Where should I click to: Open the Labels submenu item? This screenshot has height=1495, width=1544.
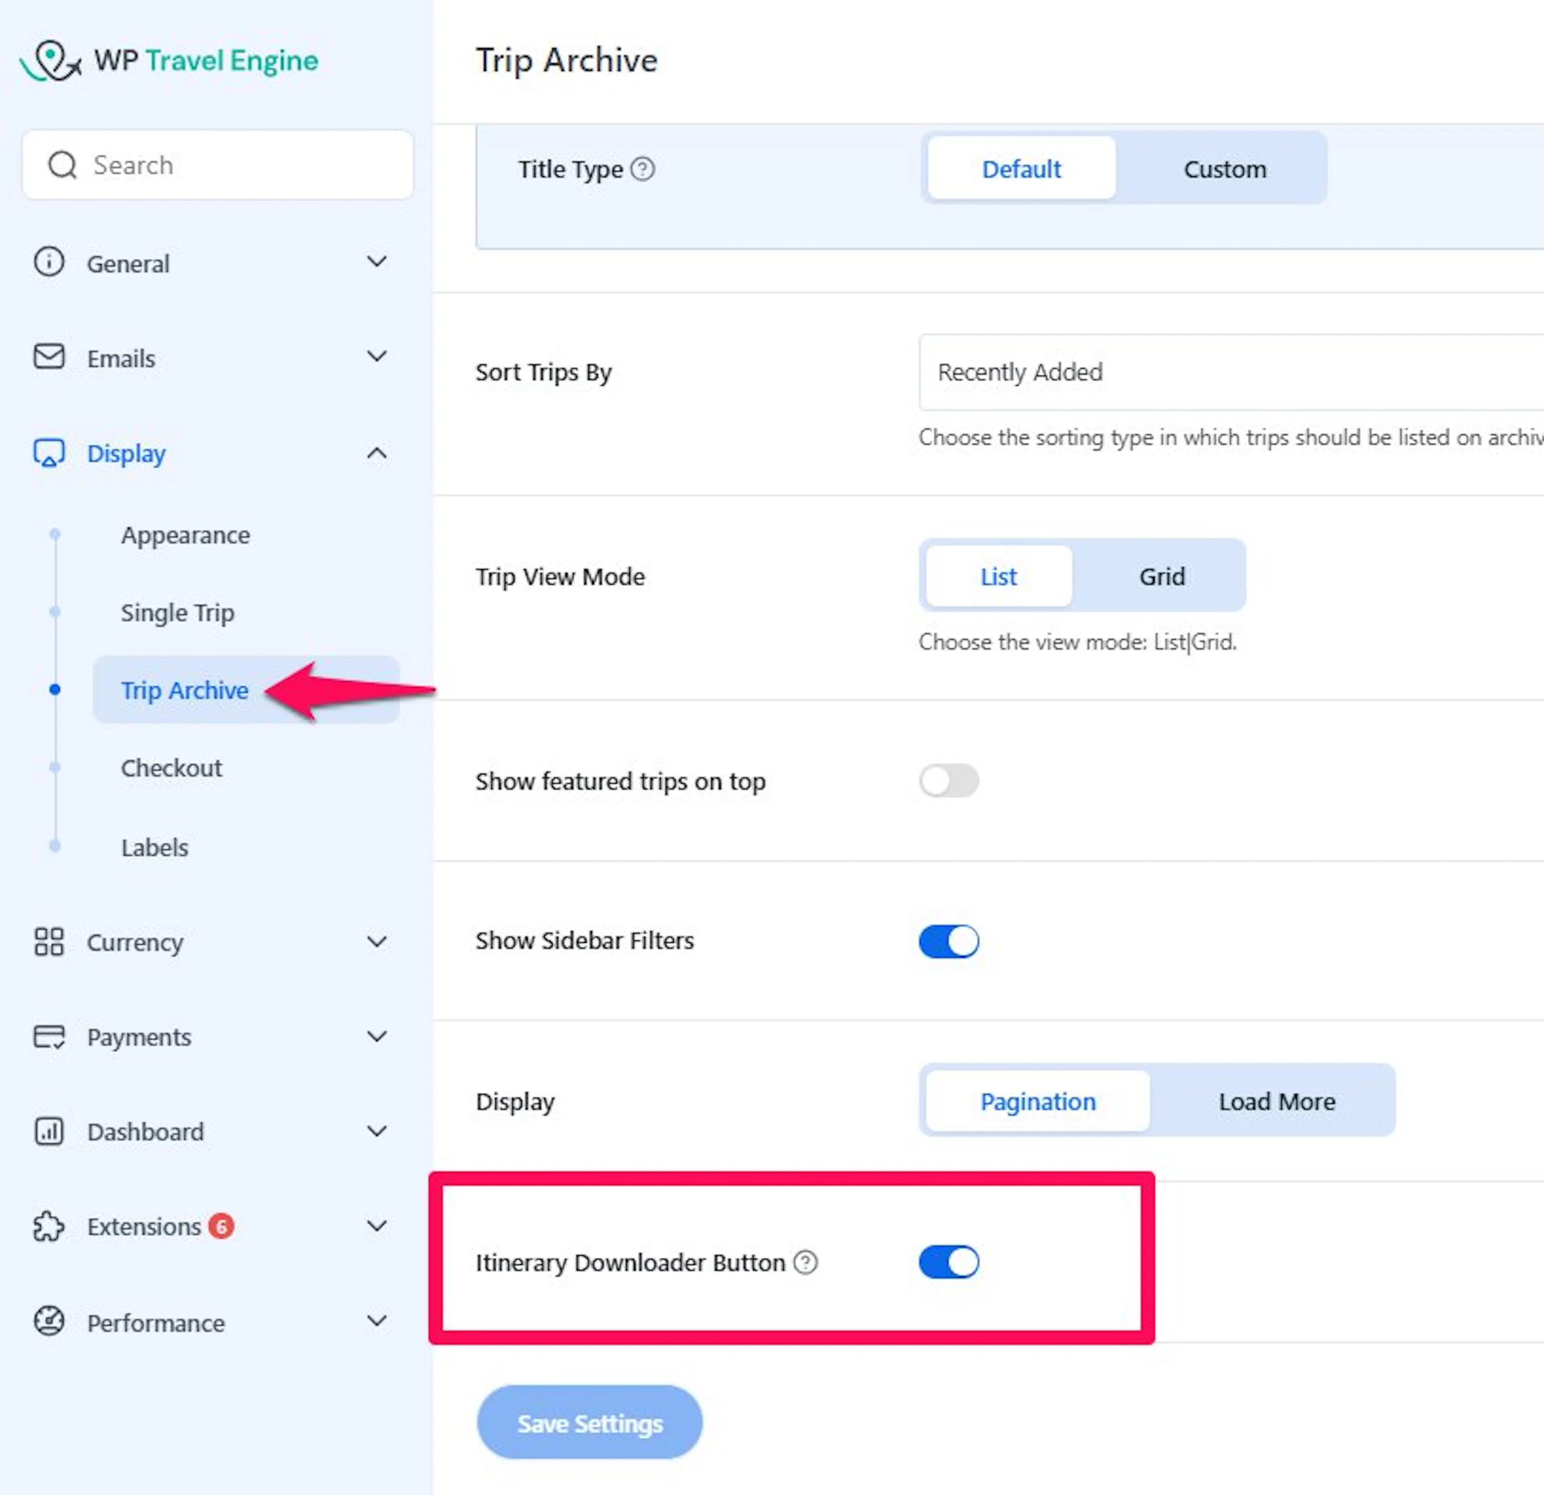154,847
